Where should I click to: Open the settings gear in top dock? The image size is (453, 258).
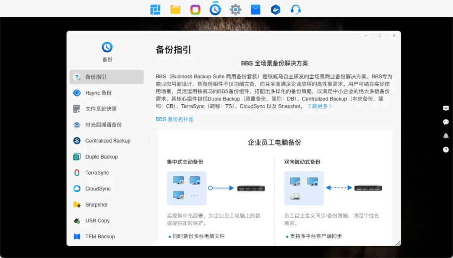235,9
